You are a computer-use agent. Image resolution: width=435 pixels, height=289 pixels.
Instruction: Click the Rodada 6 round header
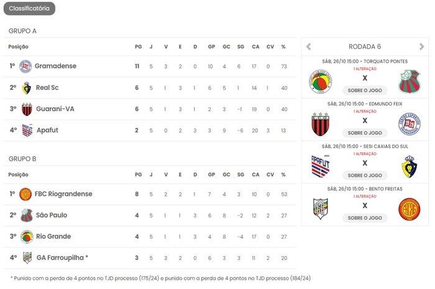pos(365,47)
